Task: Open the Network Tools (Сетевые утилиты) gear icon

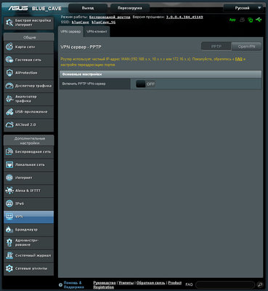Action: (x=9, y=268)
